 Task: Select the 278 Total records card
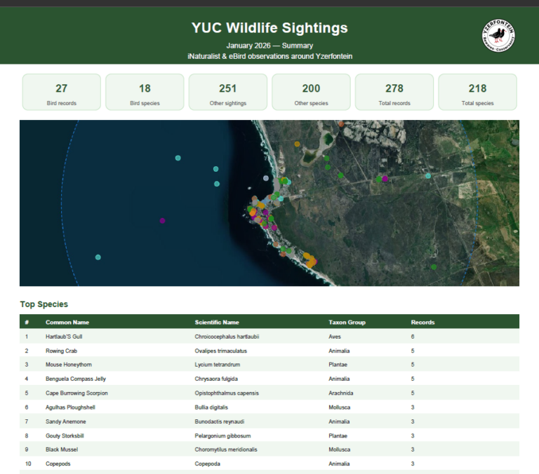[394, 92]
